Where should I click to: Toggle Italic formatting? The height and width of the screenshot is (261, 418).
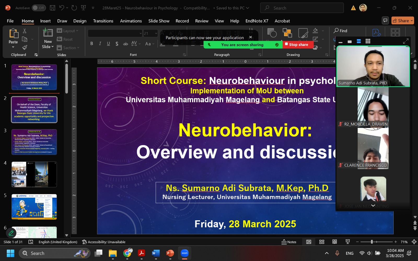100,44
